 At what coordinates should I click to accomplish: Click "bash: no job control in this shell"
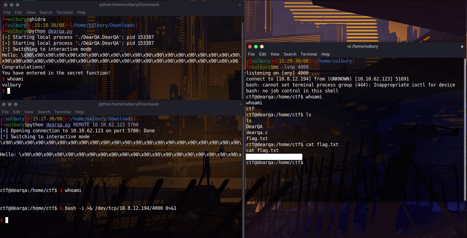pyautogui.click(x=292, y=91)
